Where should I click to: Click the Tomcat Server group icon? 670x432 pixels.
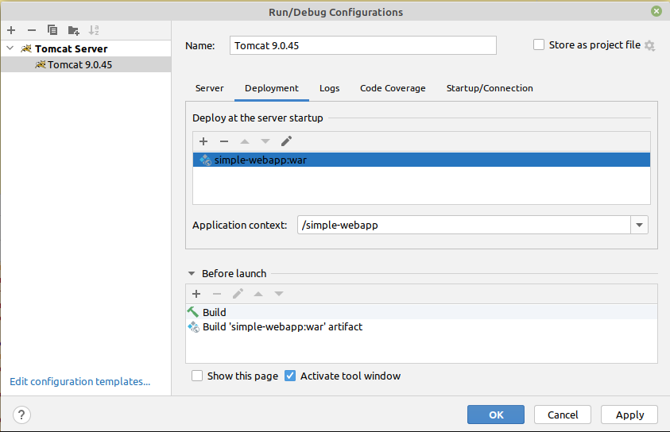point(26,48)
